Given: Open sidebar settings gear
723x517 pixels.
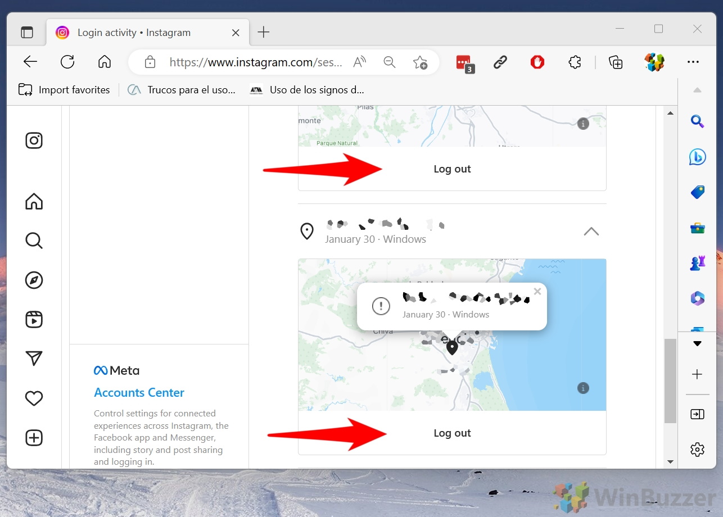Looking at the screenshot, I should pyautogui.click(x=697, y=450).
